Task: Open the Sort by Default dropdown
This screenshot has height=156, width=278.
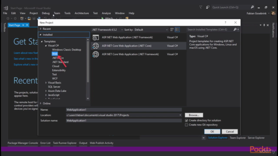Action: pyautogui.click(x=167, y=30)
